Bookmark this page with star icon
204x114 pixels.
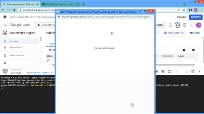click(x=184, y=10)
